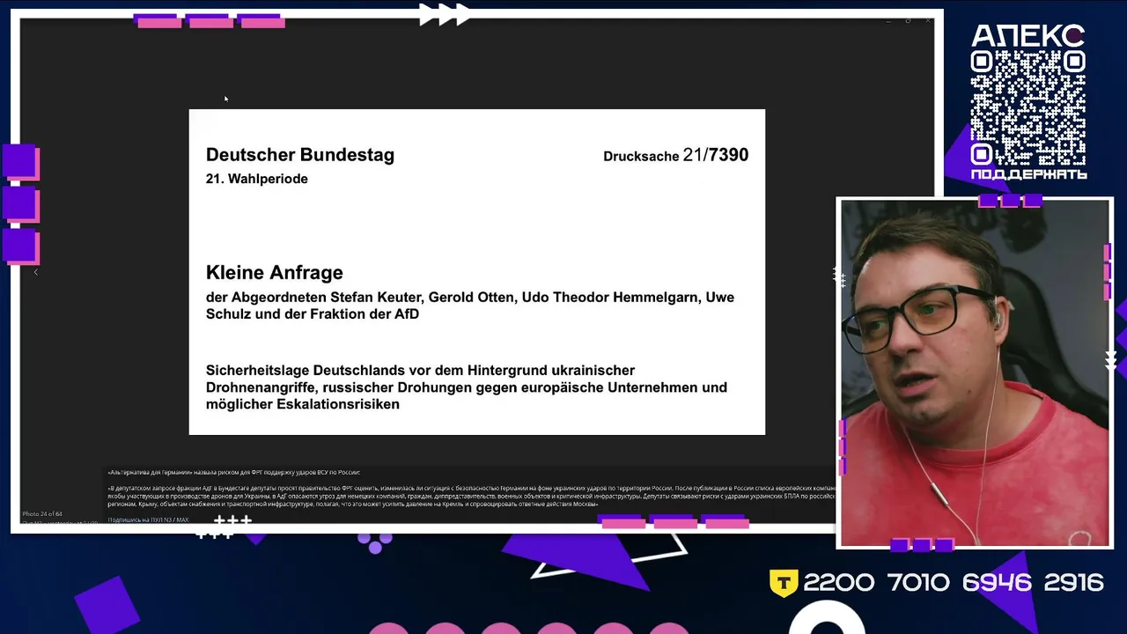
Task: Click the "Photo 24 of 64" counter
Action: pyautogui.click(x=42, y=513)
